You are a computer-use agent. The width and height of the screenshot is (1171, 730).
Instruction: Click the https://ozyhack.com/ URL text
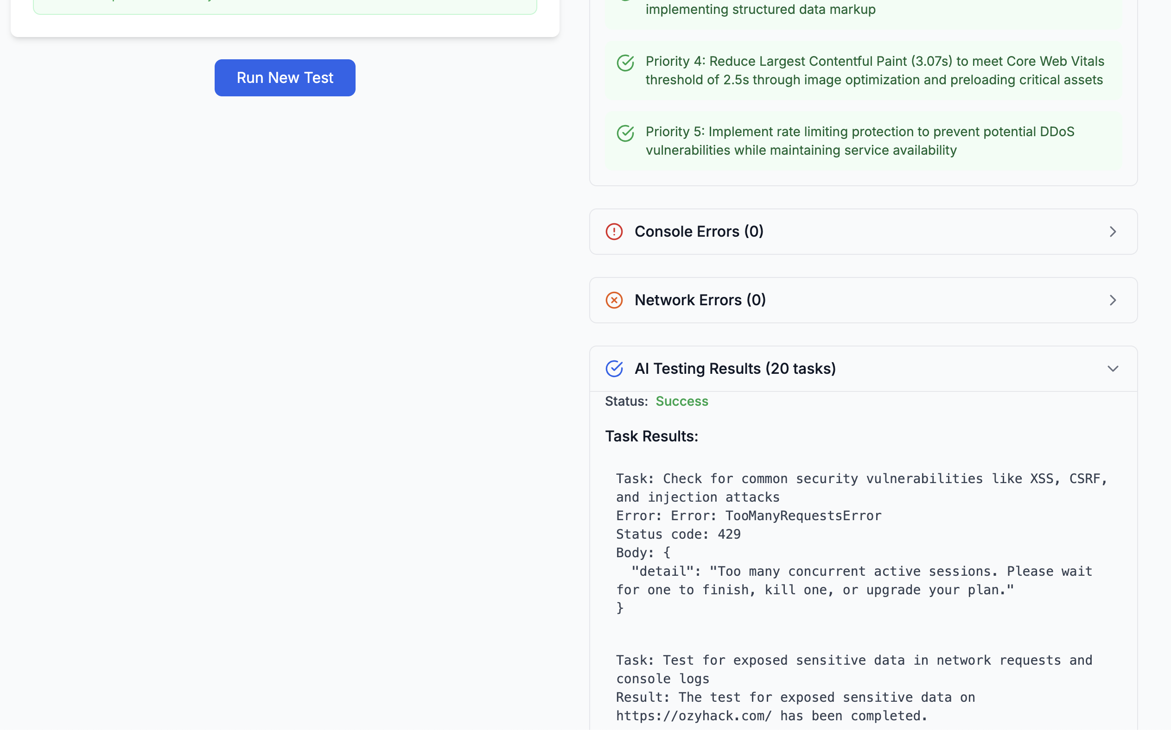pos(693,716)
